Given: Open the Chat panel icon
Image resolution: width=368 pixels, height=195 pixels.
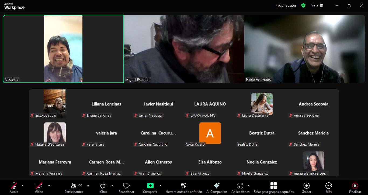Looking at the screenshot, I should click(103, 186).
